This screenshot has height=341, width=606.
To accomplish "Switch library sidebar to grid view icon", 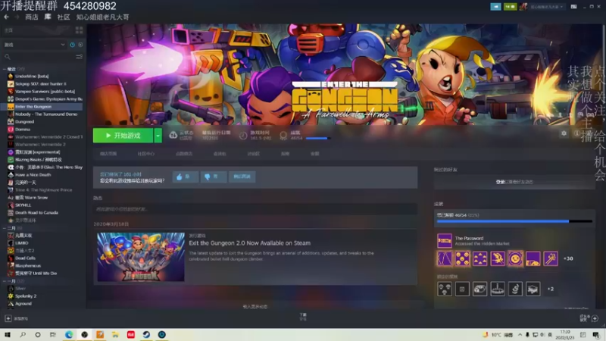I will pos(80,30).
